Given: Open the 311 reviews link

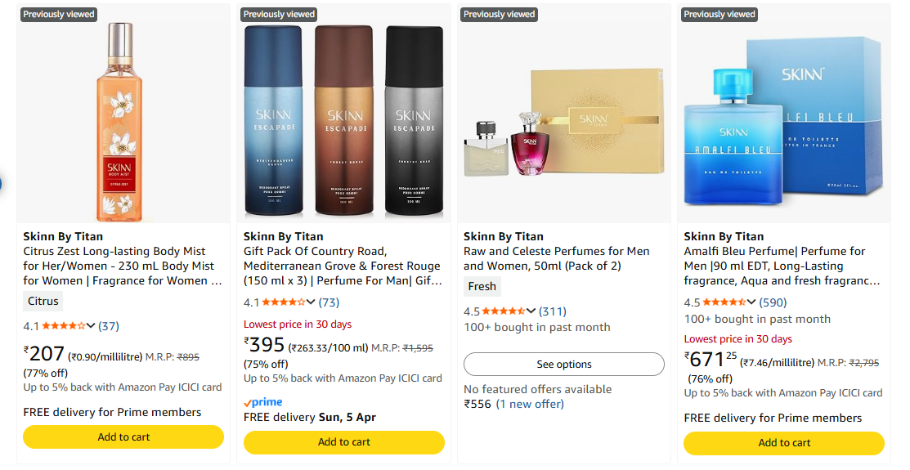Looking at the screenshot, I should click(553, 311).
